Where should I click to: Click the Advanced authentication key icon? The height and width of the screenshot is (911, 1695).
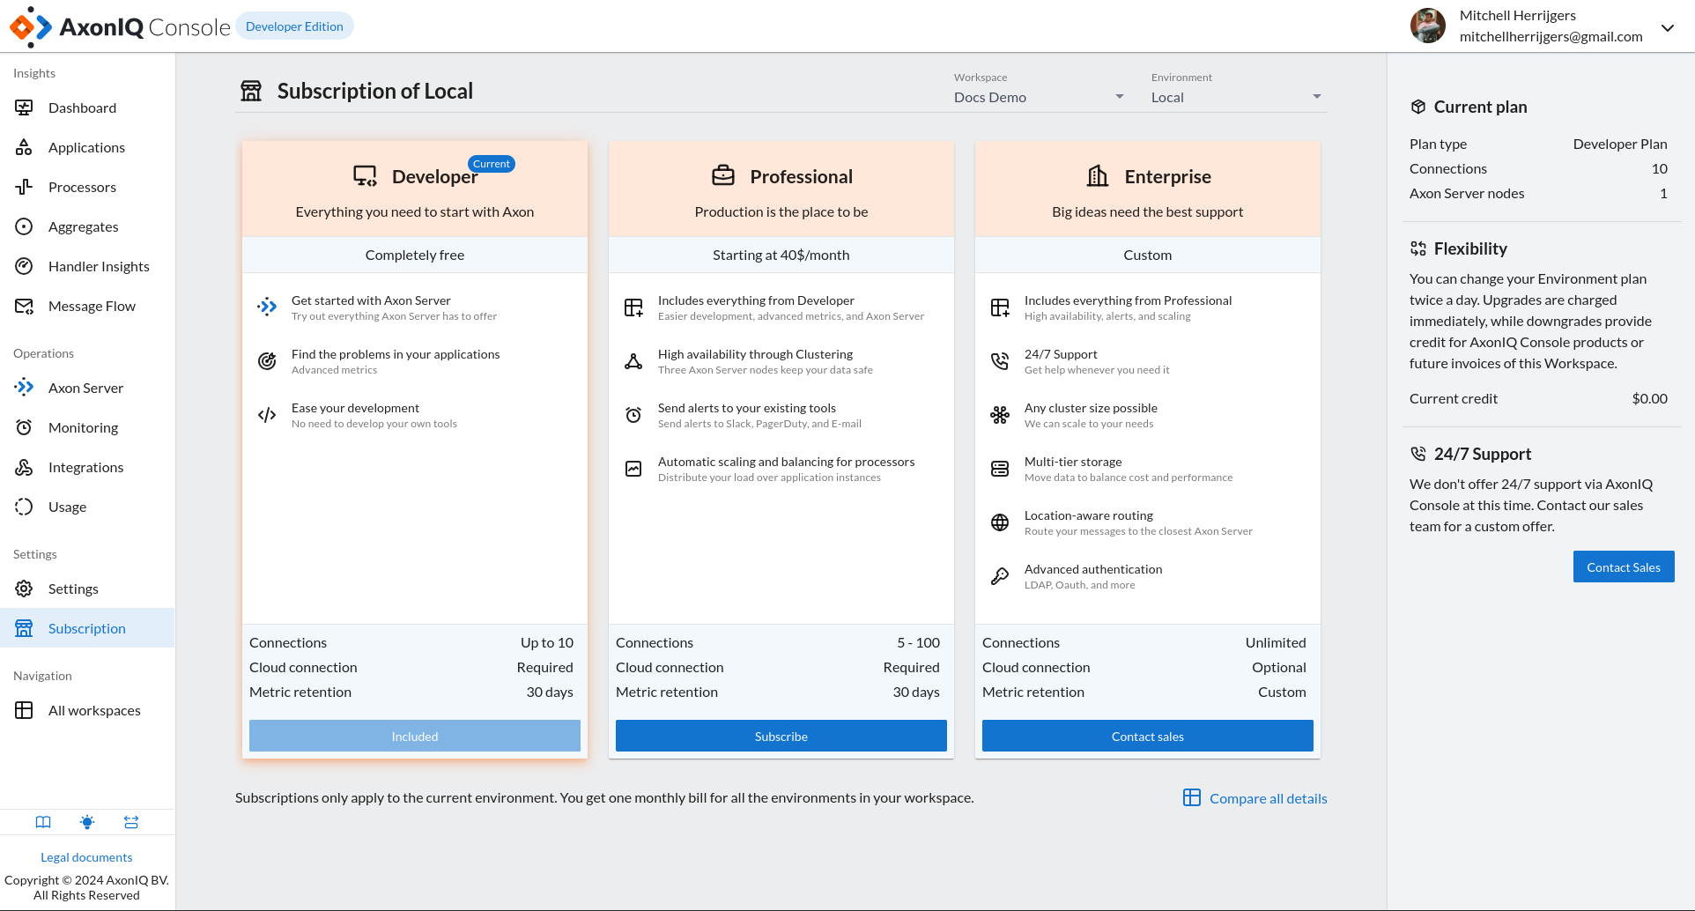[x=1000, y=576]
